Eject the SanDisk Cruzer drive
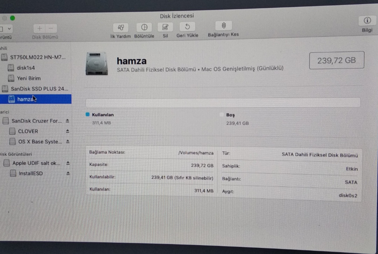 point(68,121)
